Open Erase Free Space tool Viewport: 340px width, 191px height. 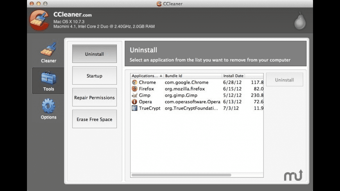click(94, 119)
